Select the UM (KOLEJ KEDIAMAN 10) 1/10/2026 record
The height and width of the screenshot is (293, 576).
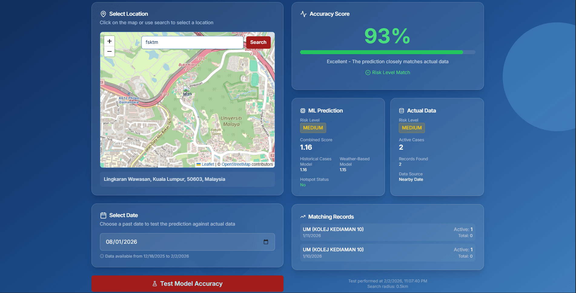[x=387, y=252]
